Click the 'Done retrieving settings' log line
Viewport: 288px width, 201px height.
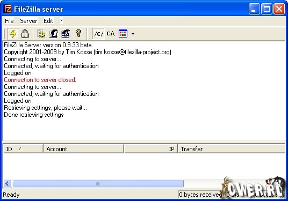tap(34, 115)
